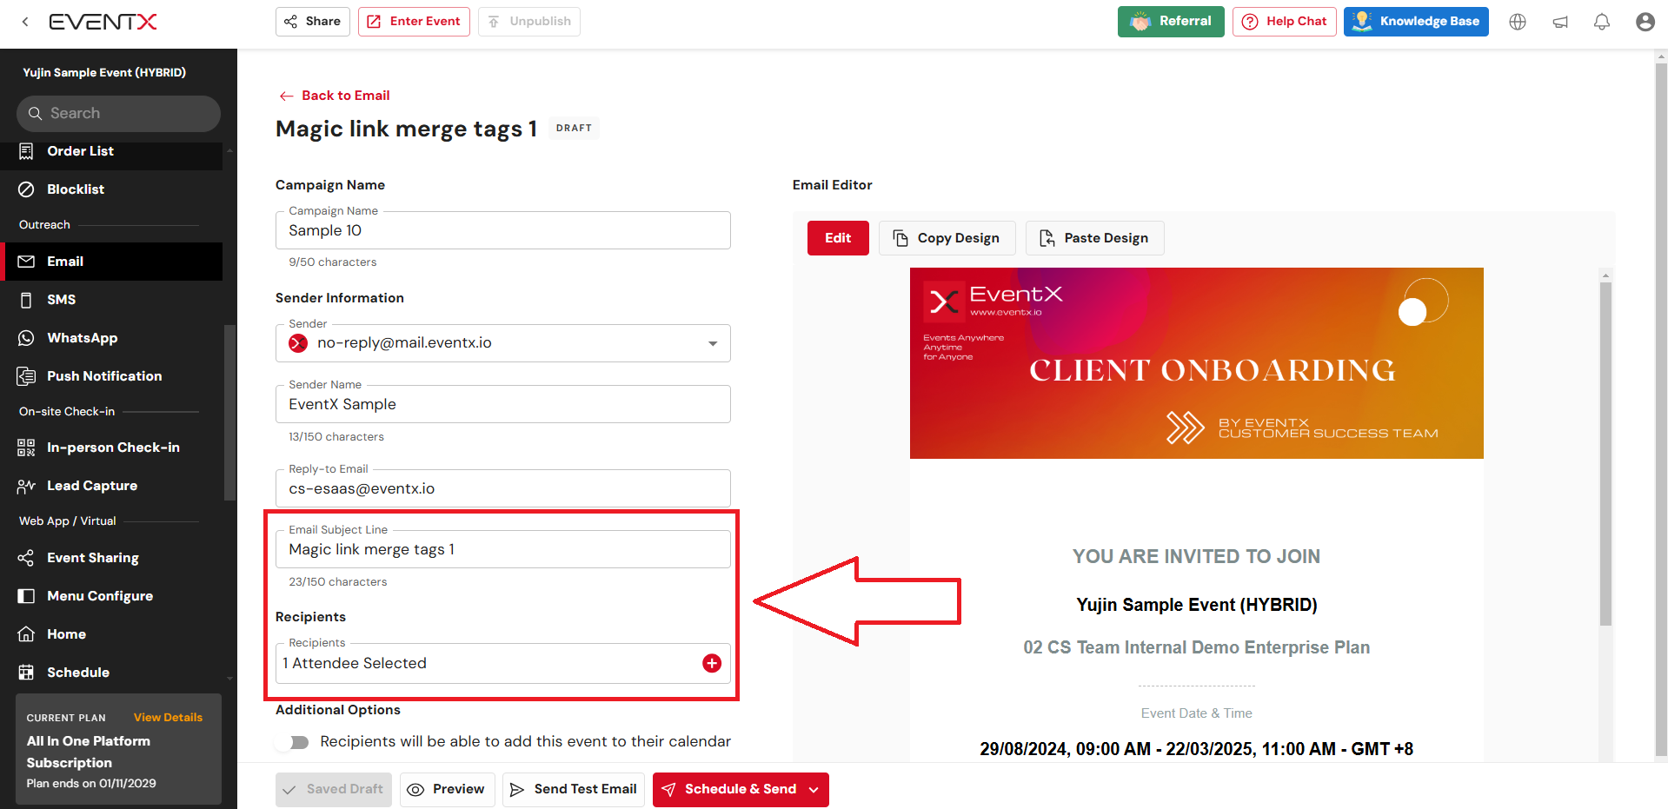This screenshot has height=809, width=1668.
Task: Click Send Test Email button
Action: (x=574, y=790)
